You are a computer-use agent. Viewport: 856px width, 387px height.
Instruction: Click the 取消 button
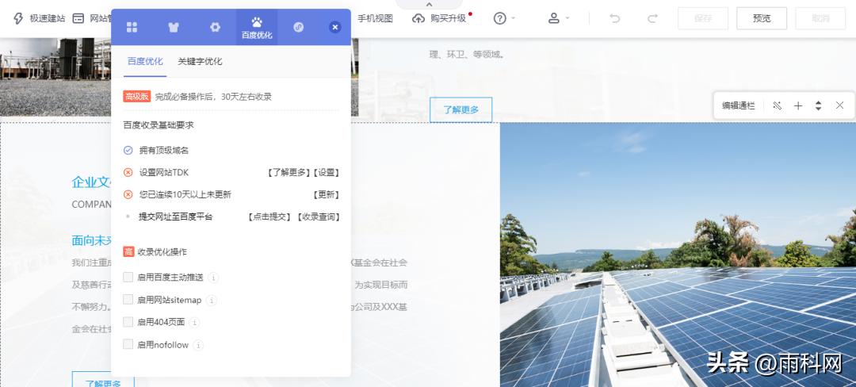point(820,18)
